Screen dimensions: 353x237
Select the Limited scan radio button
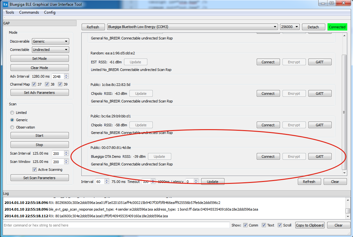[x=12, y=113]
